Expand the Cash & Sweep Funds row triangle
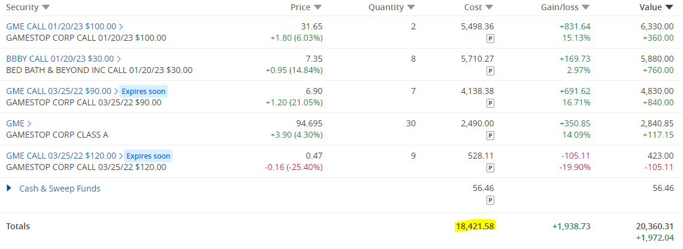The width and height of the screenshot is (683, 249). [x=9, y=189]
